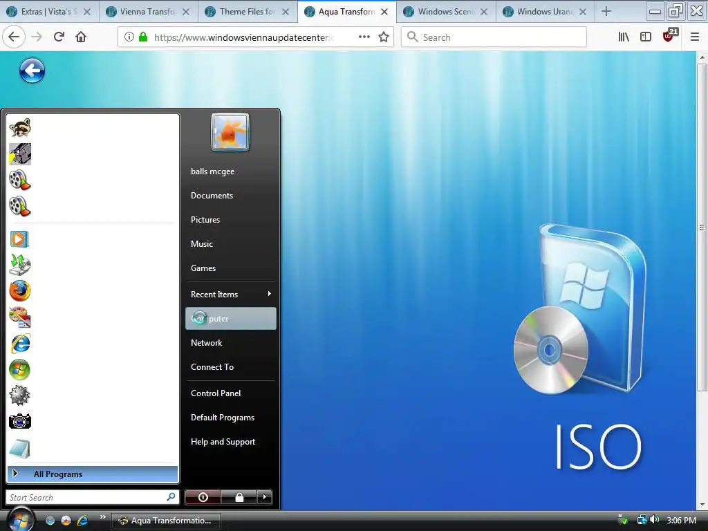Click the goldfish user account picture
The image size is (708, 531).
(230, 132)
